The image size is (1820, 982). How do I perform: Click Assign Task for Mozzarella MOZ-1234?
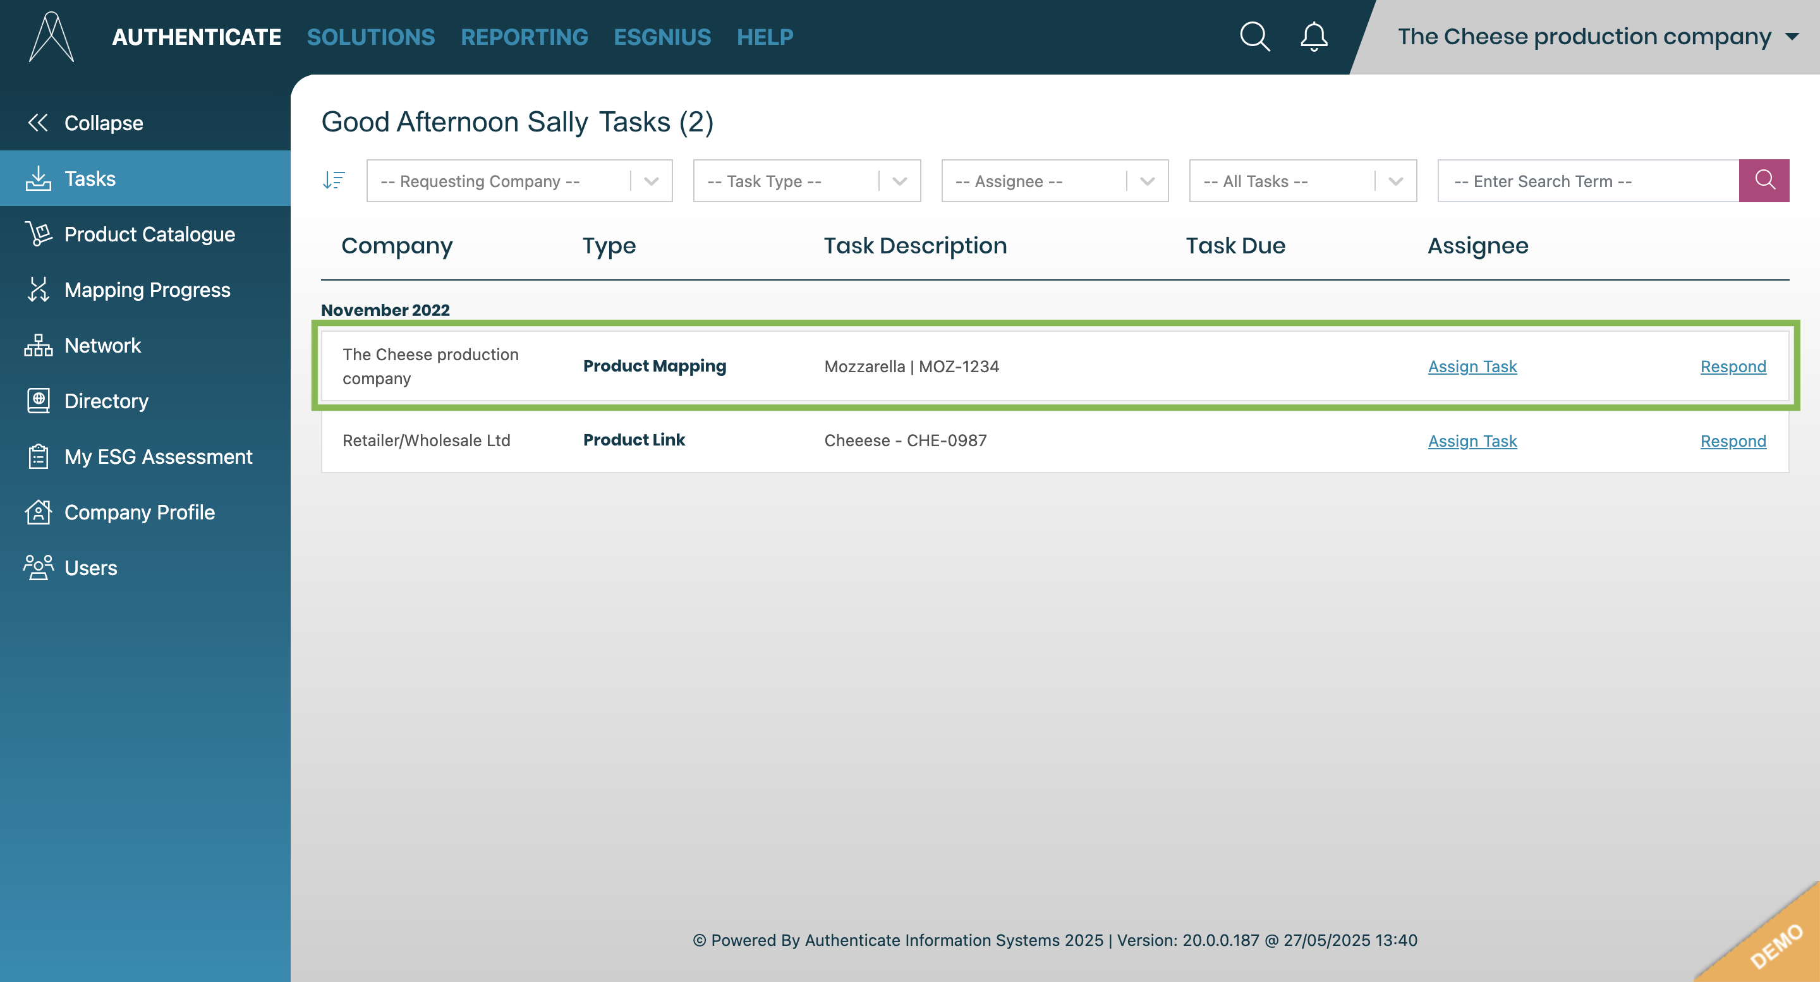(x=1472, y=367)
